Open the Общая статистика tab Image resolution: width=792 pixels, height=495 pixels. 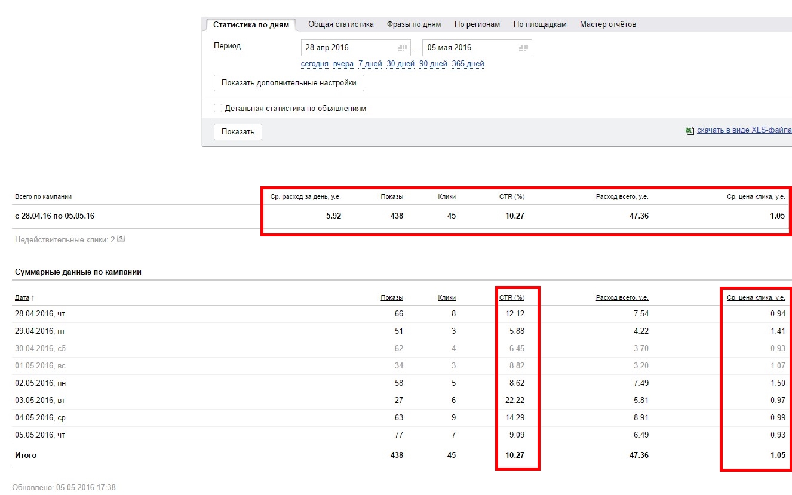tap(341, 24)
